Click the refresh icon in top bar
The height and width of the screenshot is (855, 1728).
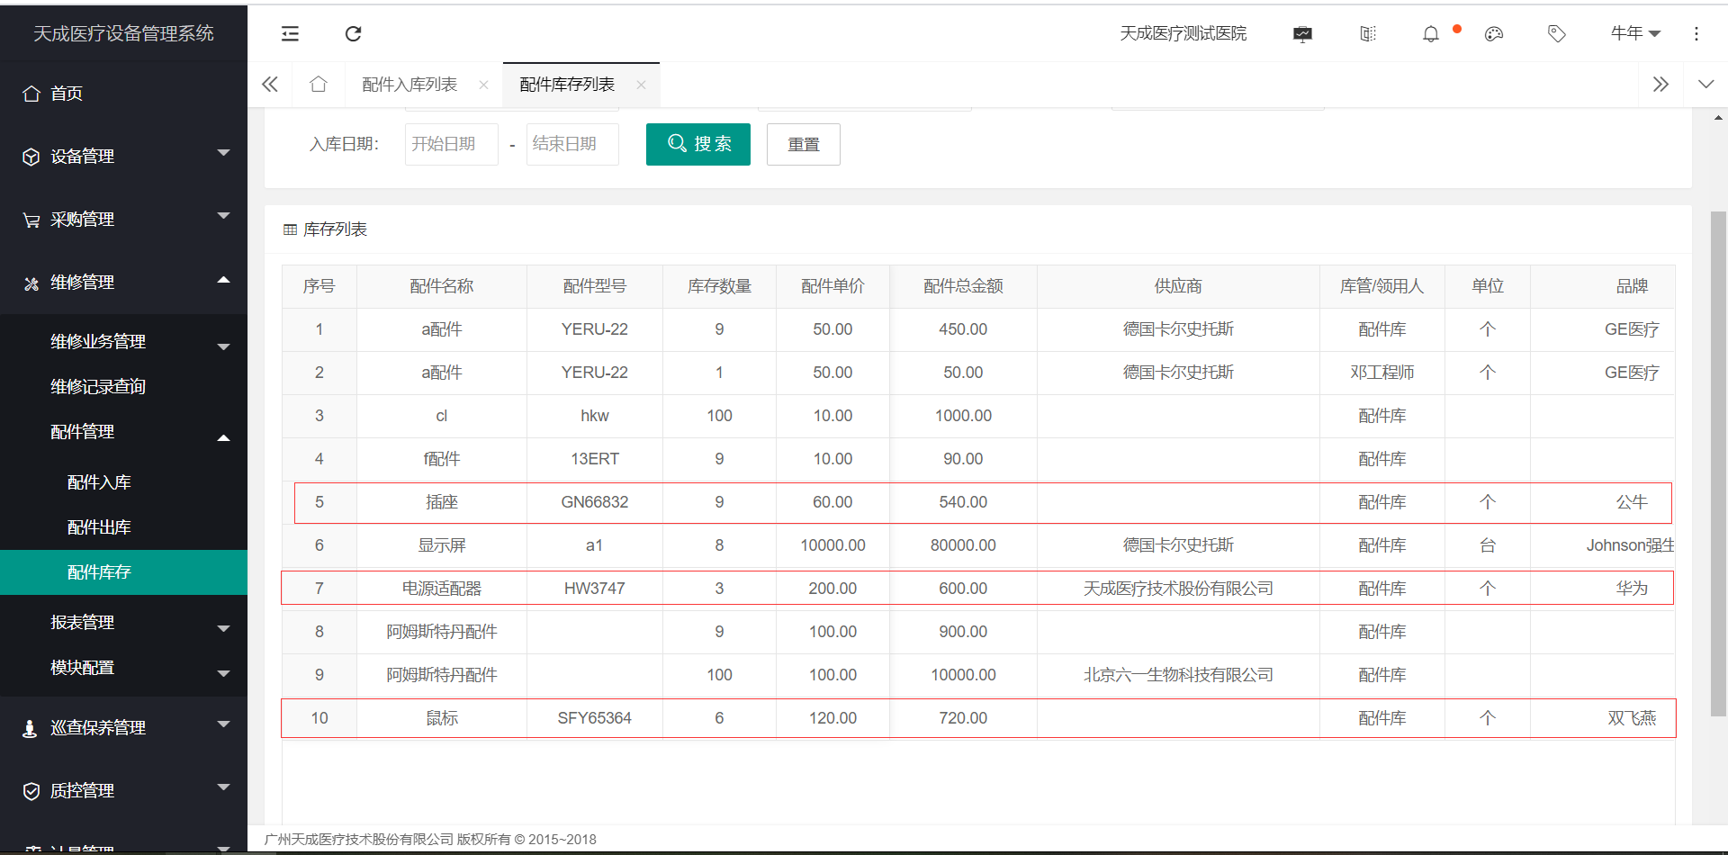[353, 33]
